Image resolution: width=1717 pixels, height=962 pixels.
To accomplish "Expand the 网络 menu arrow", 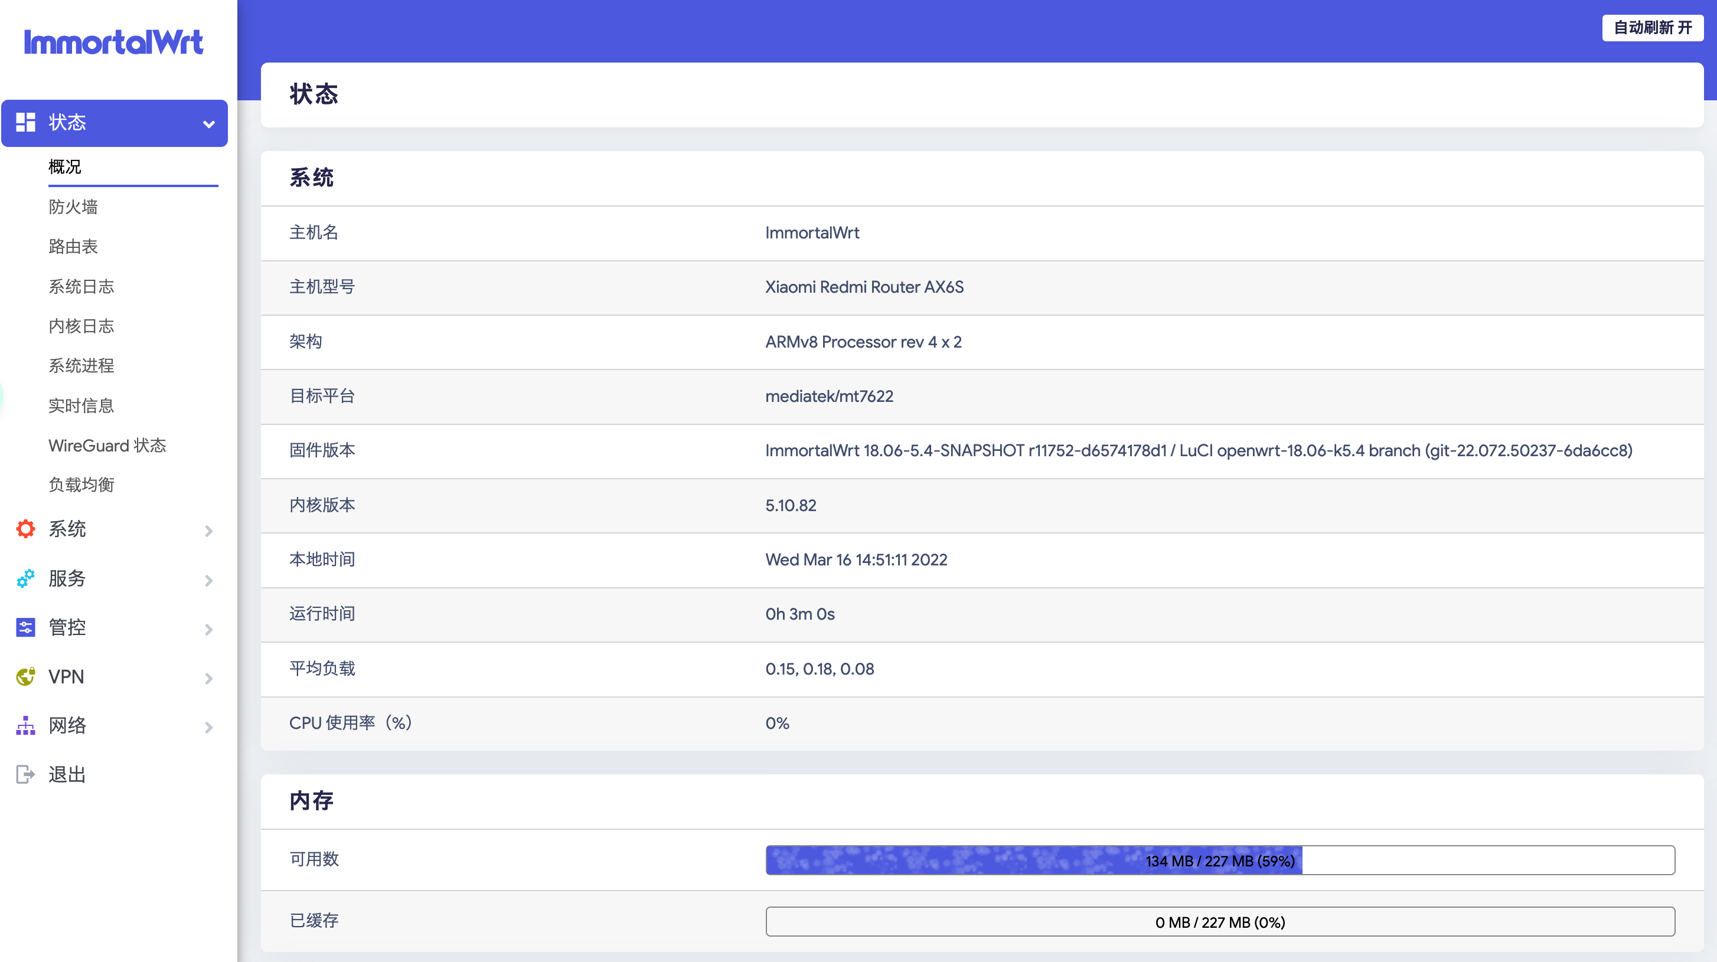I will pyautogui.click(x=208, y=728).
